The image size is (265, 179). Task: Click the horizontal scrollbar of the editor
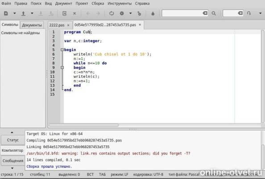point(84,125)
